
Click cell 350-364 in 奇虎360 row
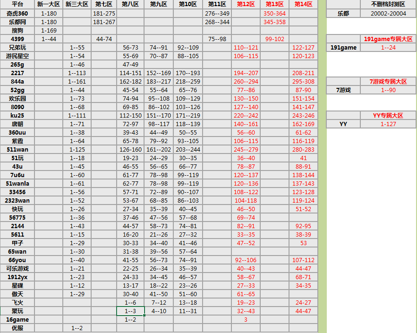tap(274, 13)
